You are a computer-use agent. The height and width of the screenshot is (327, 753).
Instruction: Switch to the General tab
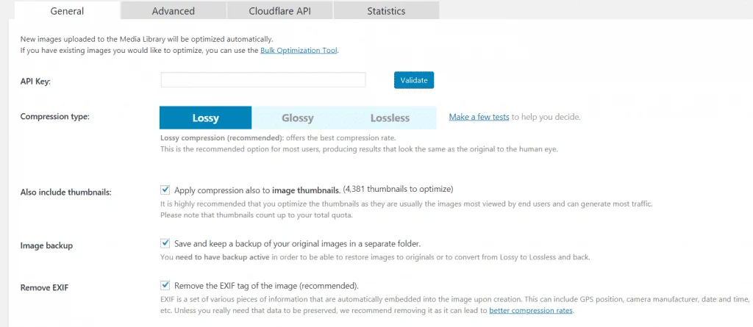pos(67,10)
